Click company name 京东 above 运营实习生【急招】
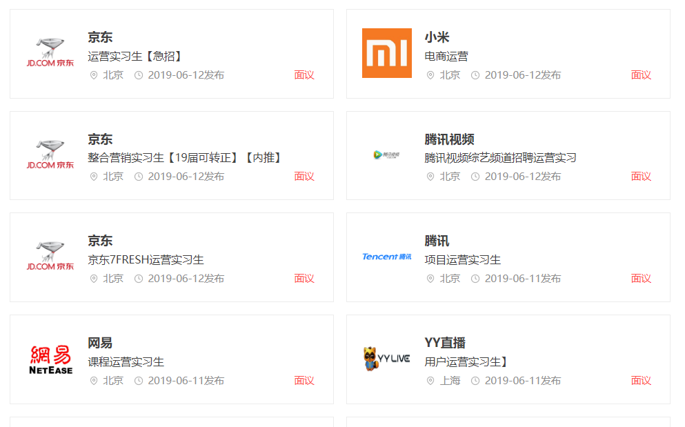Image resolution: width=685 pixels, height=427 pixels. click(x=100, y=37)
